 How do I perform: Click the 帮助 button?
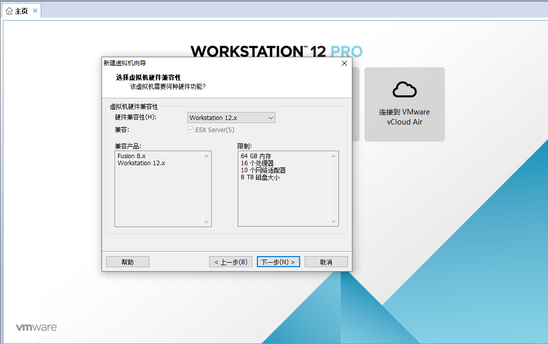pyautogui.click(x=128, y=262)
